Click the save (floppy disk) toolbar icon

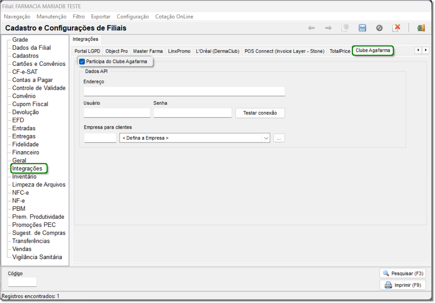(x=362, y=28)
